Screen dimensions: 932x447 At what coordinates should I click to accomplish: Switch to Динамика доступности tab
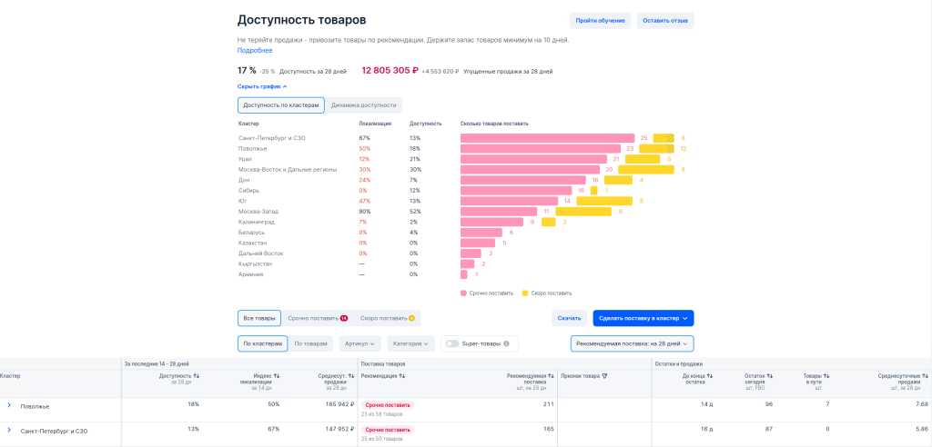coord(364,105)
